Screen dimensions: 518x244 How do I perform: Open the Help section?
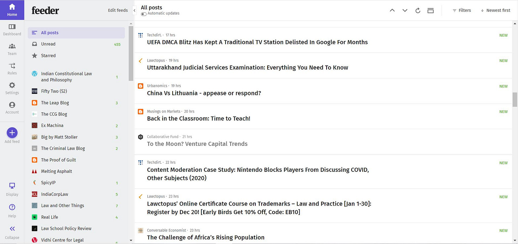(12, 211)
